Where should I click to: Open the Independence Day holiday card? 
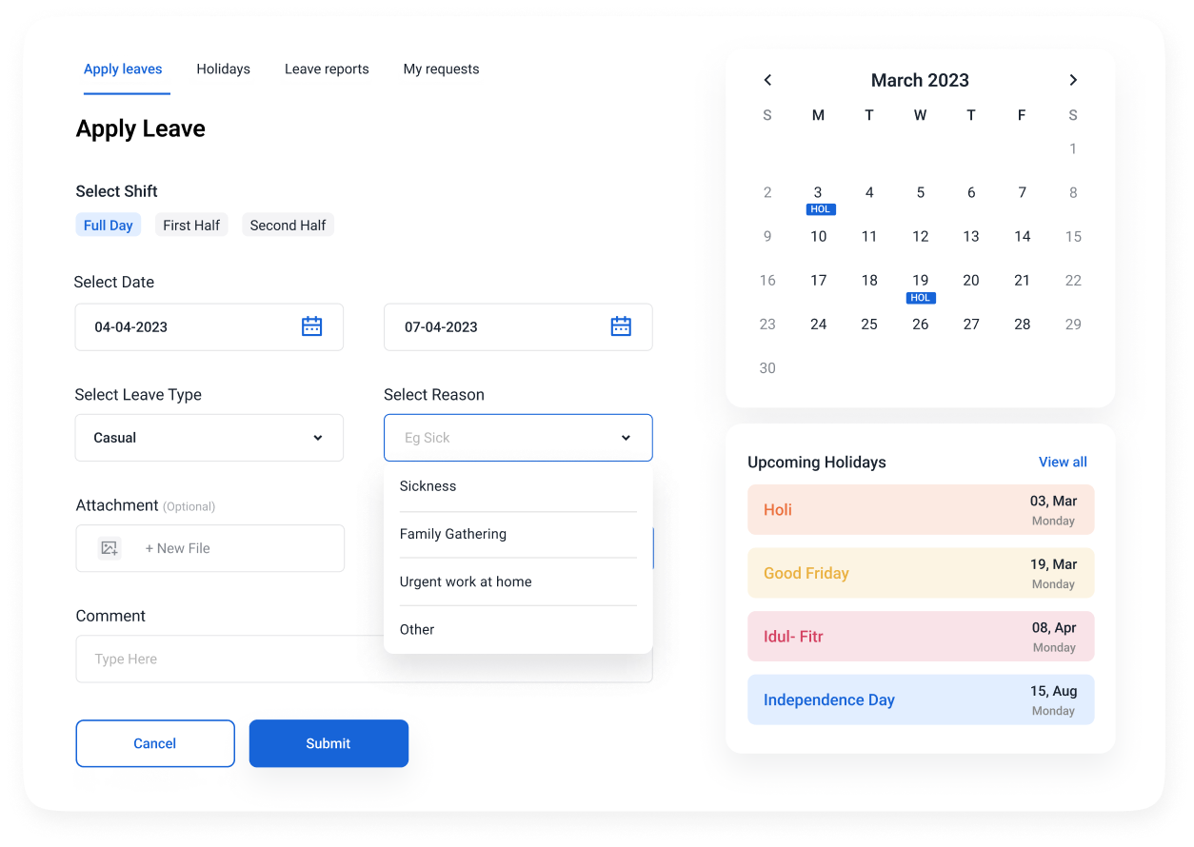click(x=921, y=699)
